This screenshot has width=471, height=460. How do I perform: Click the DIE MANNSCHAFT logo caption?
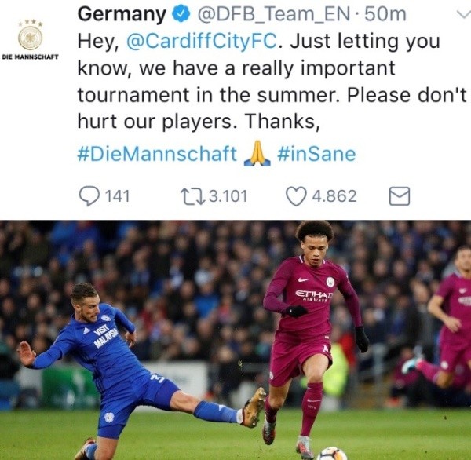tap(30, 57)
